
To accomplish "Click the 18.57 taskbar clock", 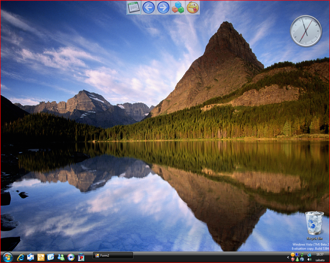I will [320, 255].
